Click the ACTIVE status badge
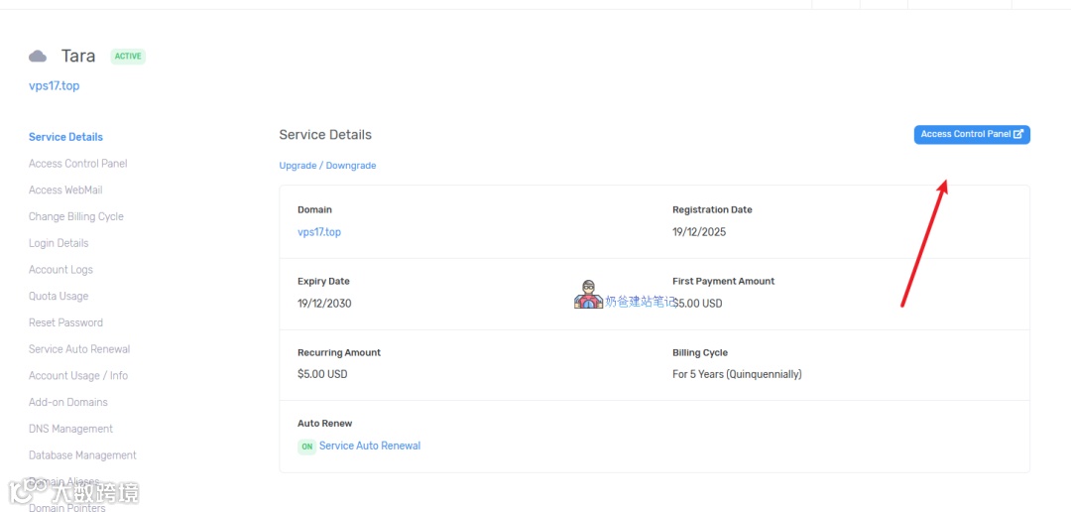 pos(128,57)
